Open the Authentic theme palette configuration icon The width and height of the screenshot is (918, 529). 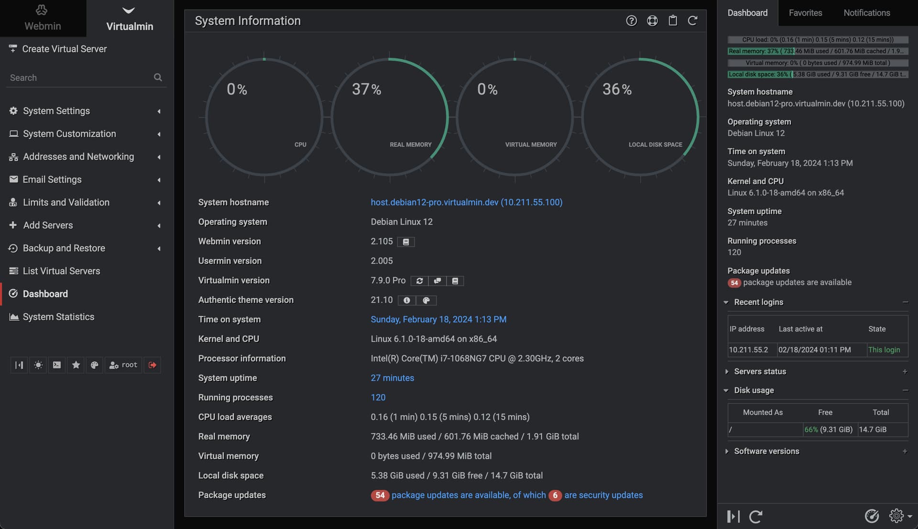point(426,300)
